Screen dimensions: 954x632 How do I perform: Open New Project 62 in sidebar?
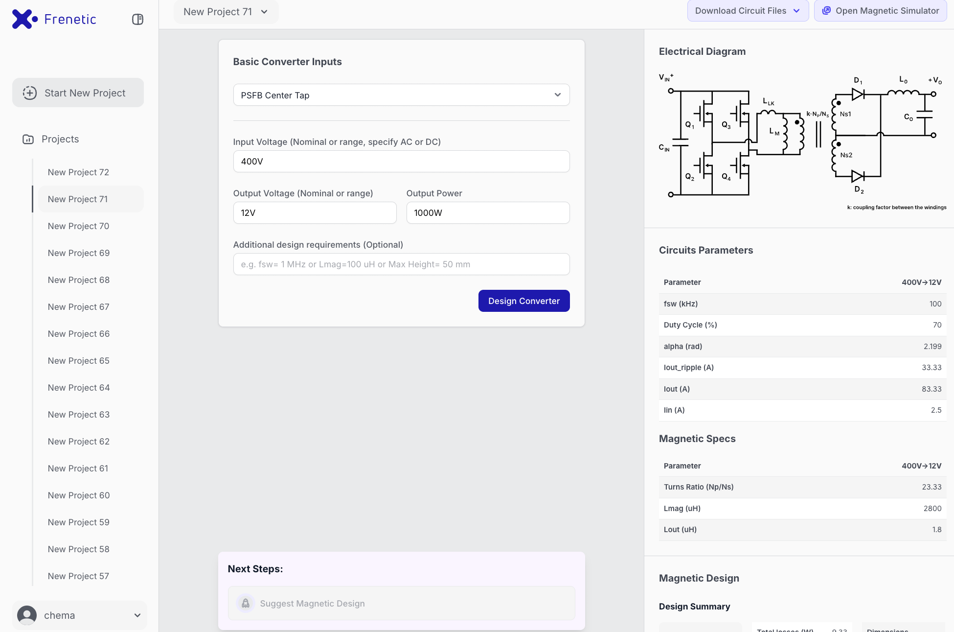(91, 442)
